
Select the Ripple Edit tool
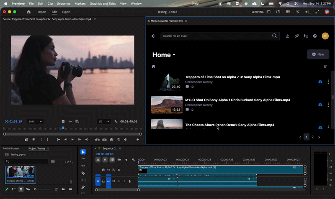(83, 166)
